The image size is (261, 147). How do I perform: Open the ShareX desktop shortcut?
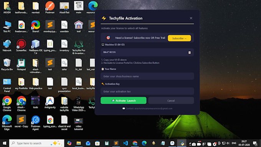pos(36,27)
